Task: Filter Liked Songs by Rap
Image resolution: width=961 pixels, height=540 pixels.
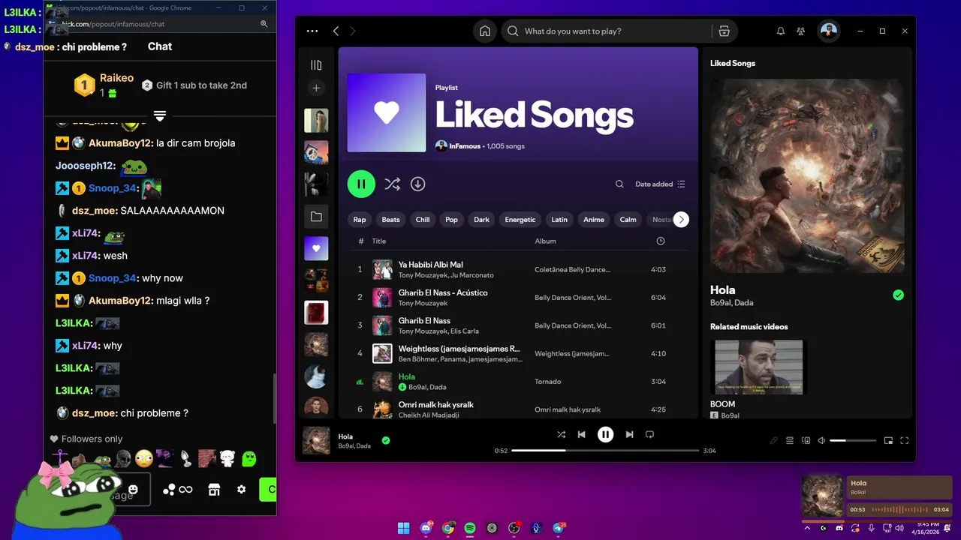Action: [x=360, y=220]
